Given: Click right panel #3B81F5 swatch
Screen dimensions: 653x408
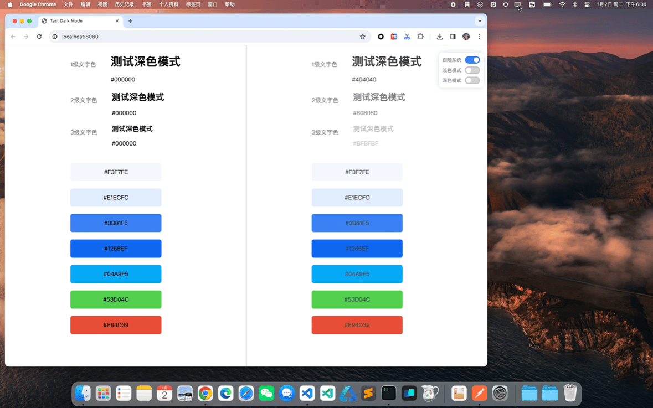Looking at the screenshot, I should click(357, 223).
